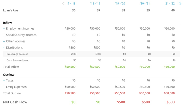
Task: Select the '20 - '21 year column header
Action: click(145, 3)
